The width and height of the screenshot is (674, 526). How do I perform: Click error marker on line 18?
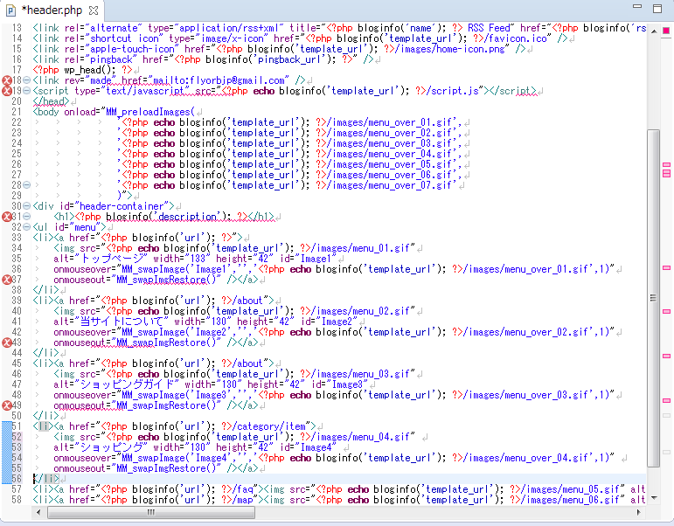click(7, 80)
